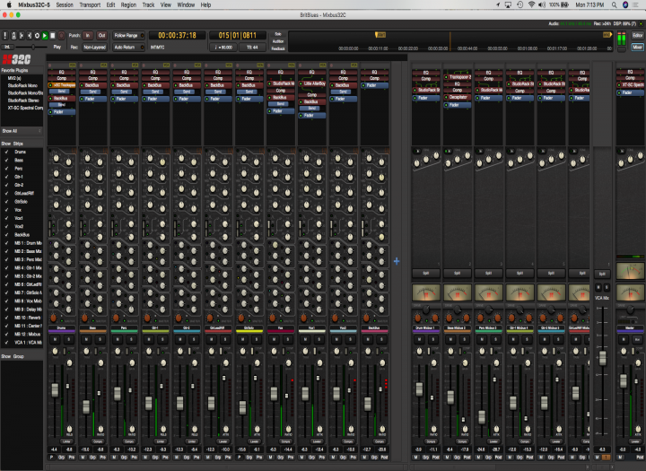
Task: Uncheck GtrSolo in the Strips list
Action: 6,202
